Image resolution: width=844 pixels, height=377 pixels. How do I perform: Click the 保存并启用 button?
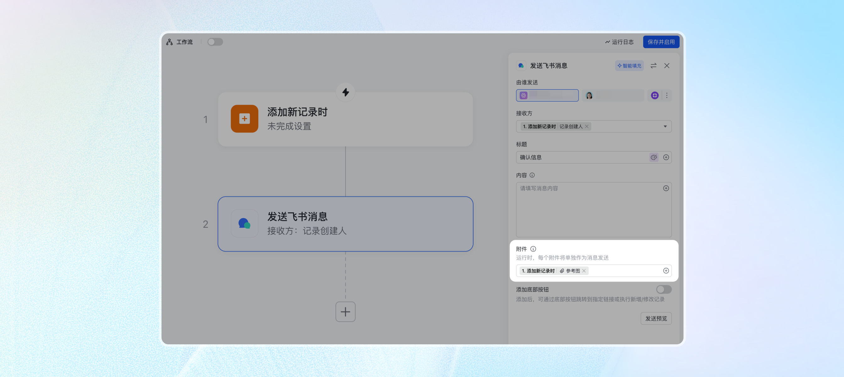point(661,42)
